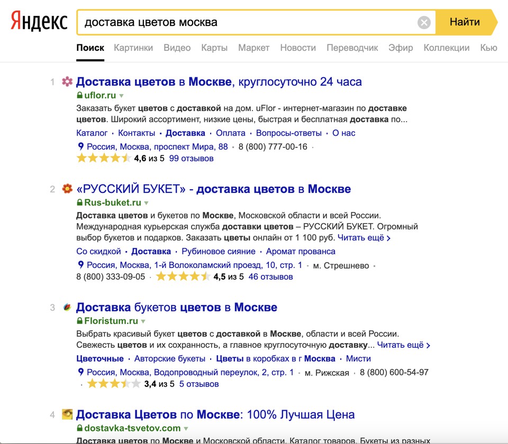Click the uflor.ru flower favicon
Screen dimensions: 508x444
click(67, 82)
